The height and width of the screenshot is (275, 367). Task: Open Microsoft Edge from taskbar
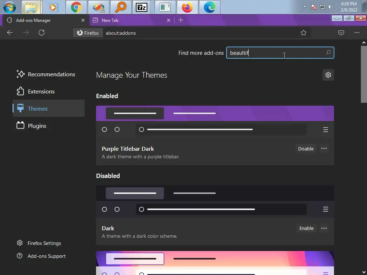pyautogui.click(x=209, y=7)
